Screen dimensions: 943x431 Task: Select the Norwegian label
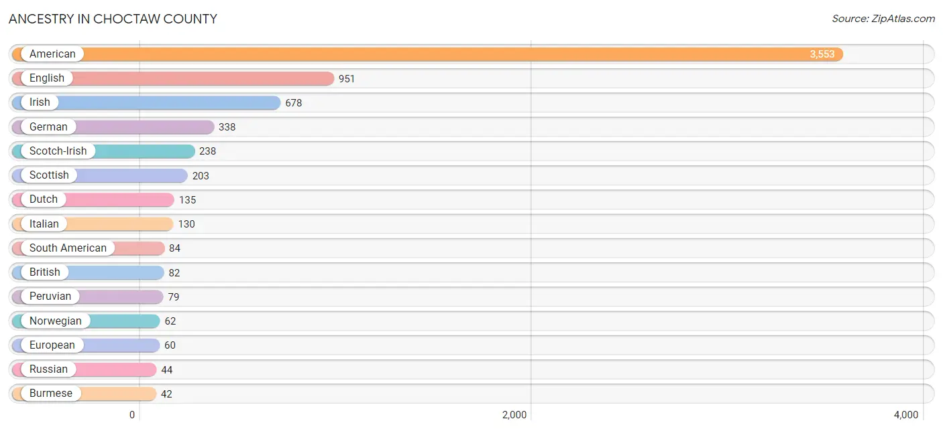pos(55,321)
